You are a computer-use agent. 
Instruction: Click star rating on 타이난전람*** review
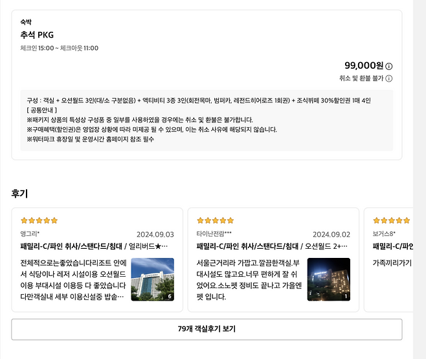[x=215, y=221]
